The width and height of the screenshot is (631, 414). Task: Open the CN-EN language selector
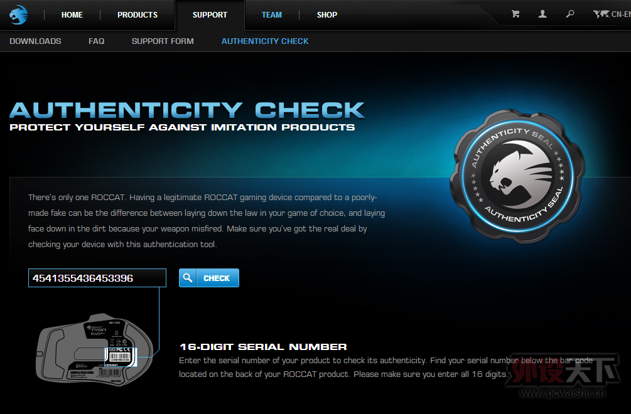pyautogui.click(x=621, y=14)
